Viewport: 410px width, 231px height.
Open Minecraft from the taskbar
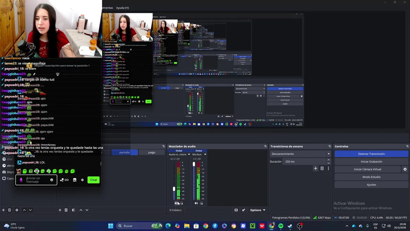pyautogui.click(x=252, y=226)
